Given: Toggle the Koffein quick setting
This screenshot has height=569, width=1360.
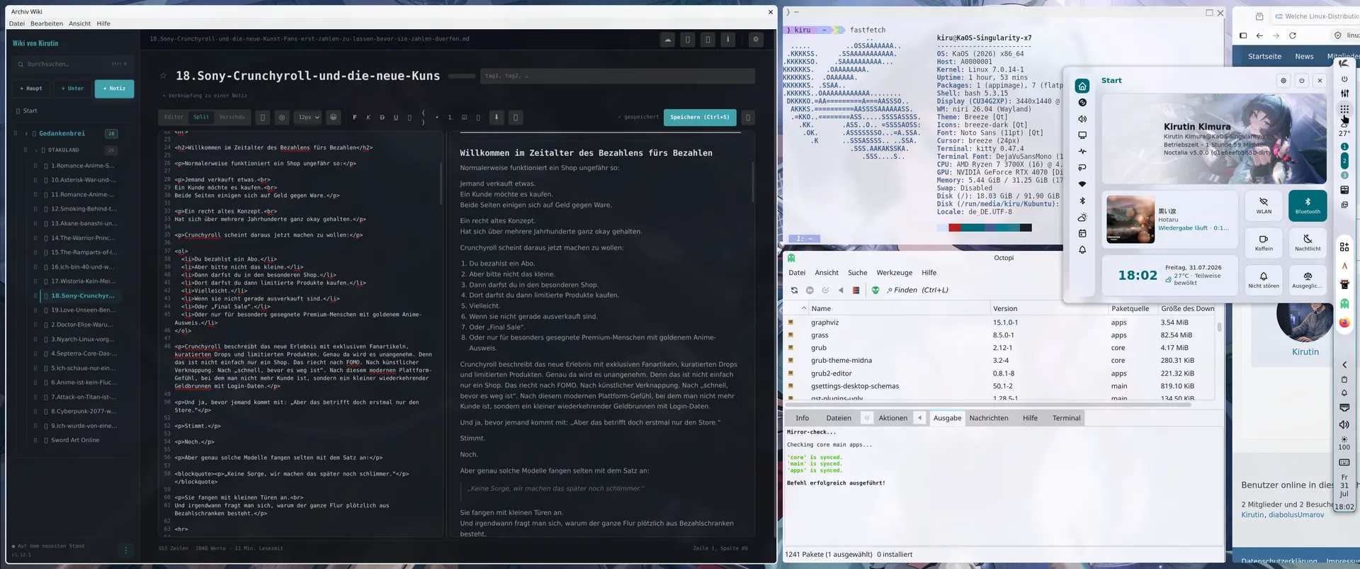Looking at the screenshot, I should coord(1264,242).
